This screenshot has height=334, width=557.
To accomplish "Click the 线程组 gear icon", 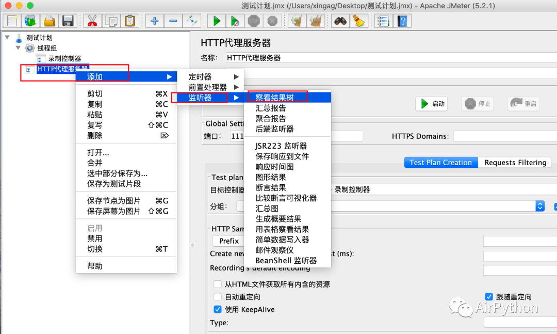I will click(x=30, y=48).
